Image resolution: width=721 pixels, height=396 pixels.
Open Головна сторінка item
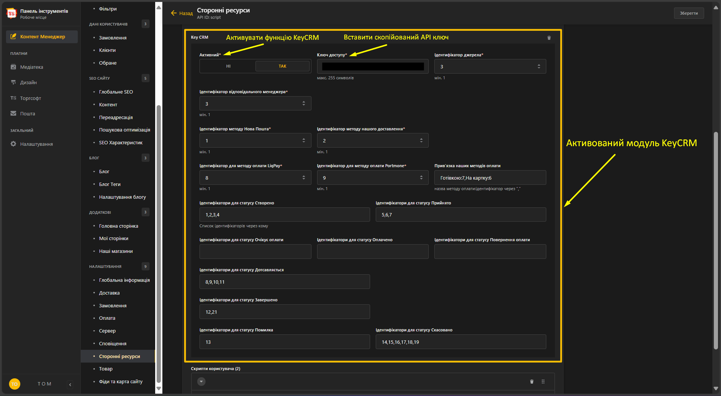118,226
